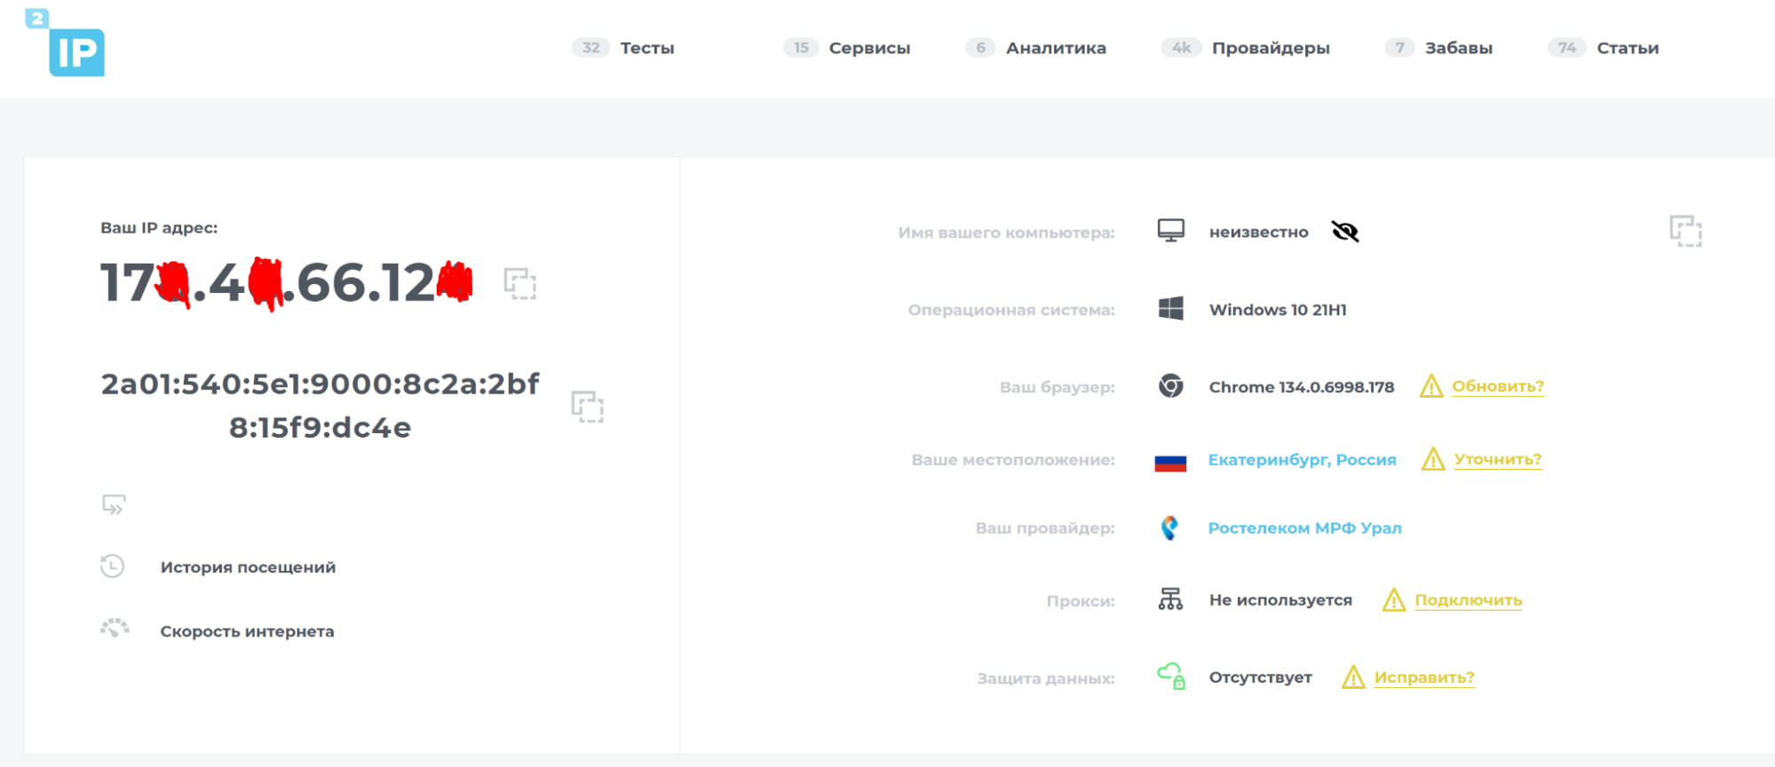
Task: Open the 2IP logo home page
Action: click(x=65, y=43)
